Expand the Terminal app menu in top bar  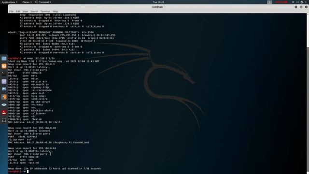point(43,2)
